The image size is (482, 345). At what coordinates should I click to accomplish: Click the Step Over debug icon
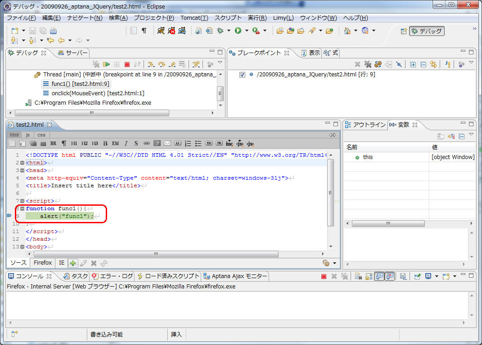162,65
